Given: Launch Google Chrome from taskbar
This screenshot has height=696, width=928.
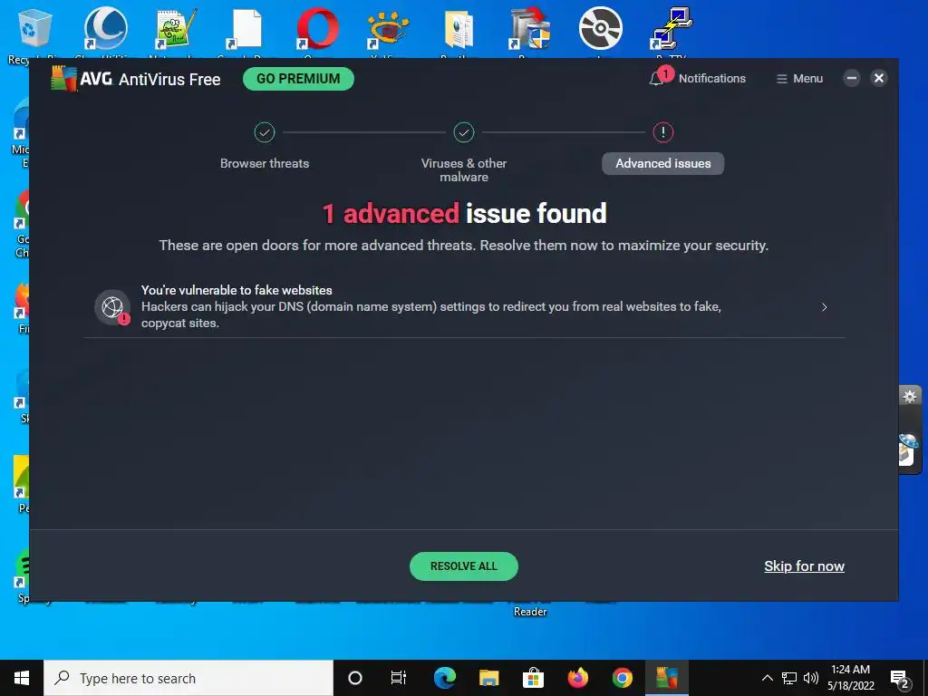Looking at the screenshot, I should 622,678.
